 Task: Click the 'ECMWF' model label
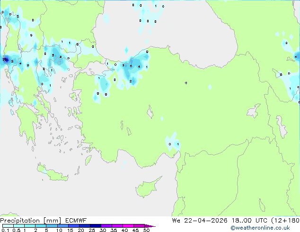click(76, 221)
